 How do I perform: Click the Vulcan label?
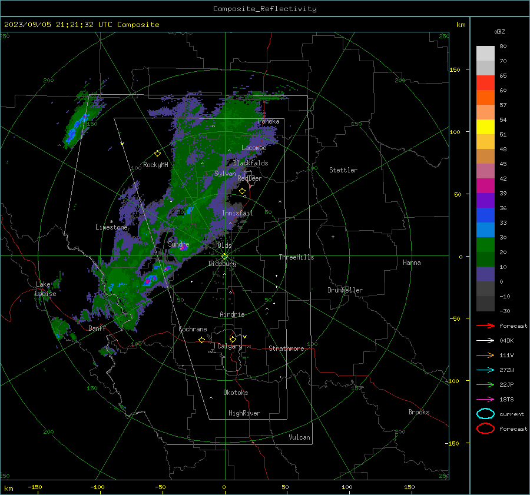point(299,437)
